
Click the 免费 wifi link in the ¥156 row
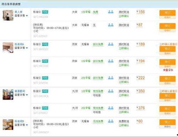tap(95, 12)
